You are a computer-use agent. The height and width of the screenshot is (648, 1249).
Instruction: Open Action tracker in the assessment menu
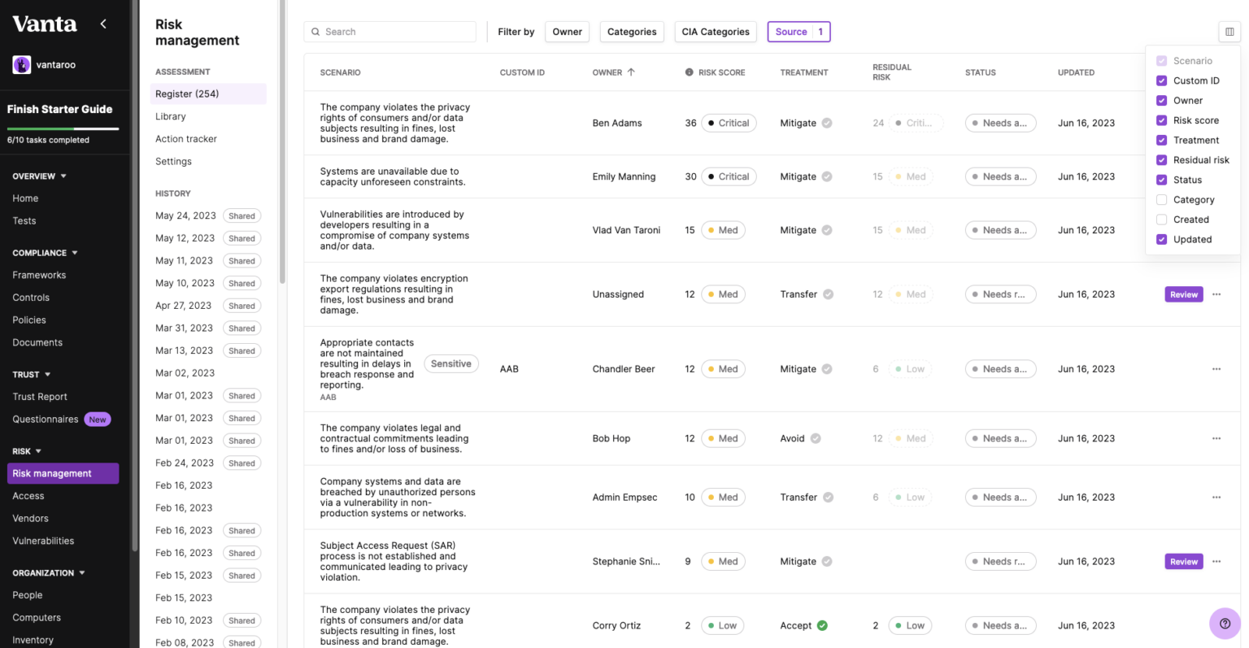pyautogui.click(x=185, y=138)
